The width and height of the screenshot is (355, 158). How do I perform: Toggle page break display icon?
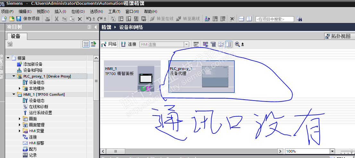[x=221, y=44]
